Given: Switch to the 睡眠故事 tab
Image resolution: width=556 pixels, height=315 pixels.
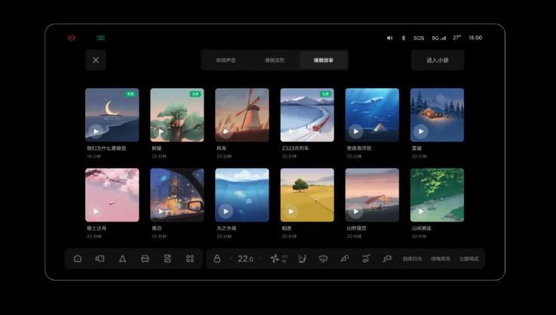Looking at the screenshot, I should tap(324, 60).
